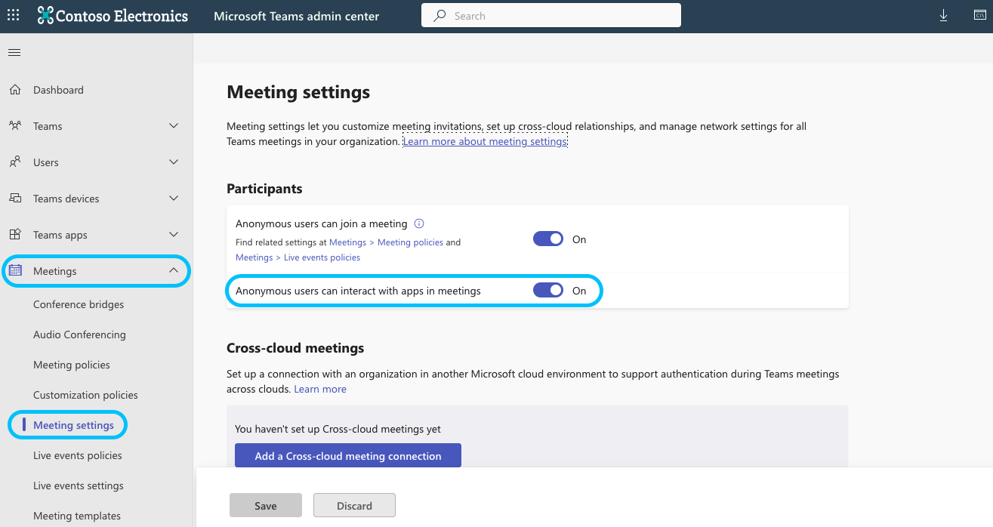Open Dashboard in the sidebar
The image size is (993, 527).
click(58, 90)
